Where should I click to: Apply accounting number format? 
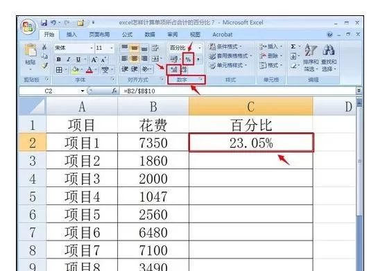(x=173, y=59)
